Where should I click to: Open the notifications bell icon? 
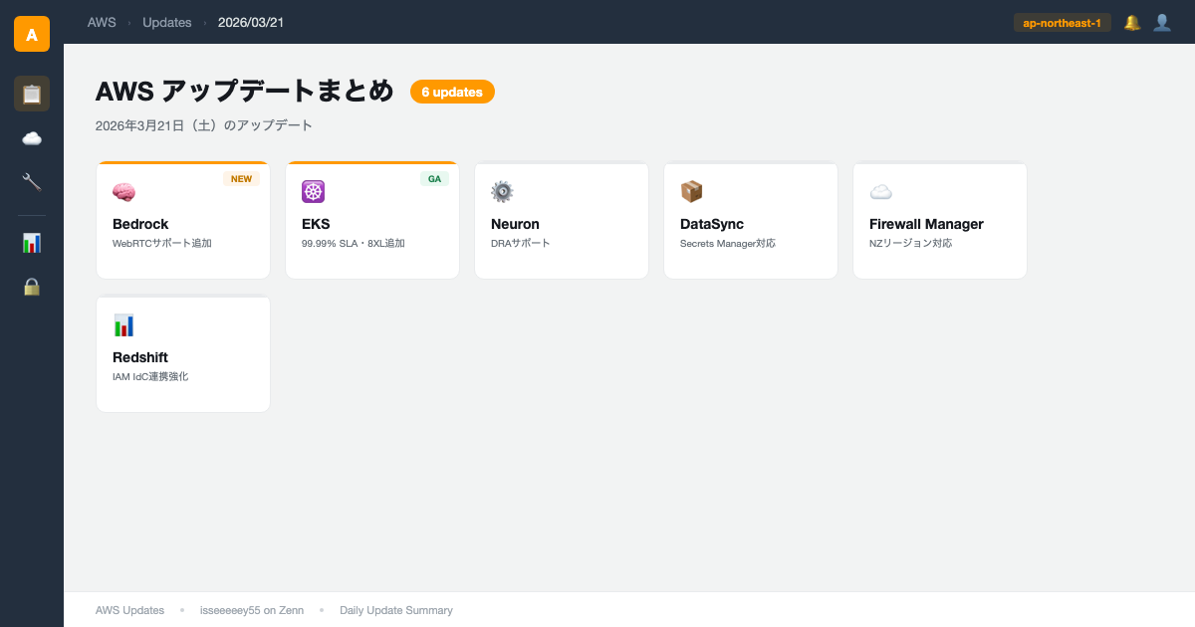1132,22
